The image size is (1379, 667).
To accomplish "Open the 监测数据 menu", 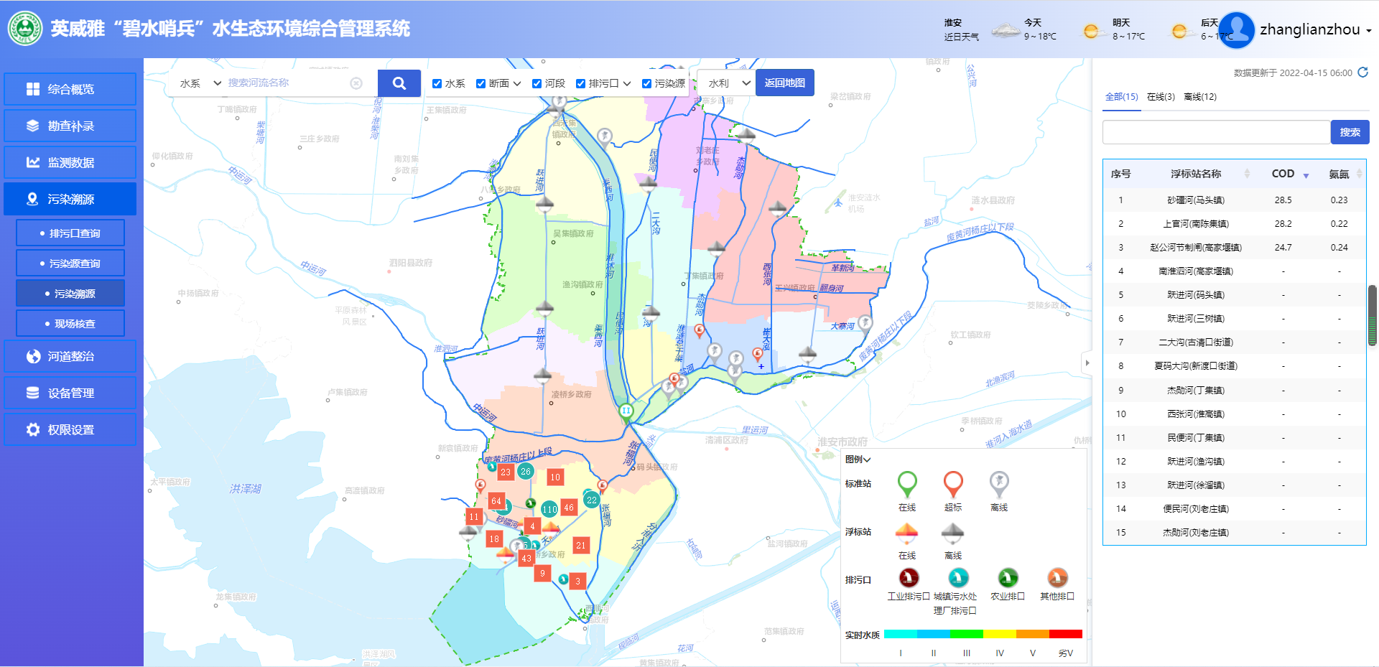I will point(70,162).
